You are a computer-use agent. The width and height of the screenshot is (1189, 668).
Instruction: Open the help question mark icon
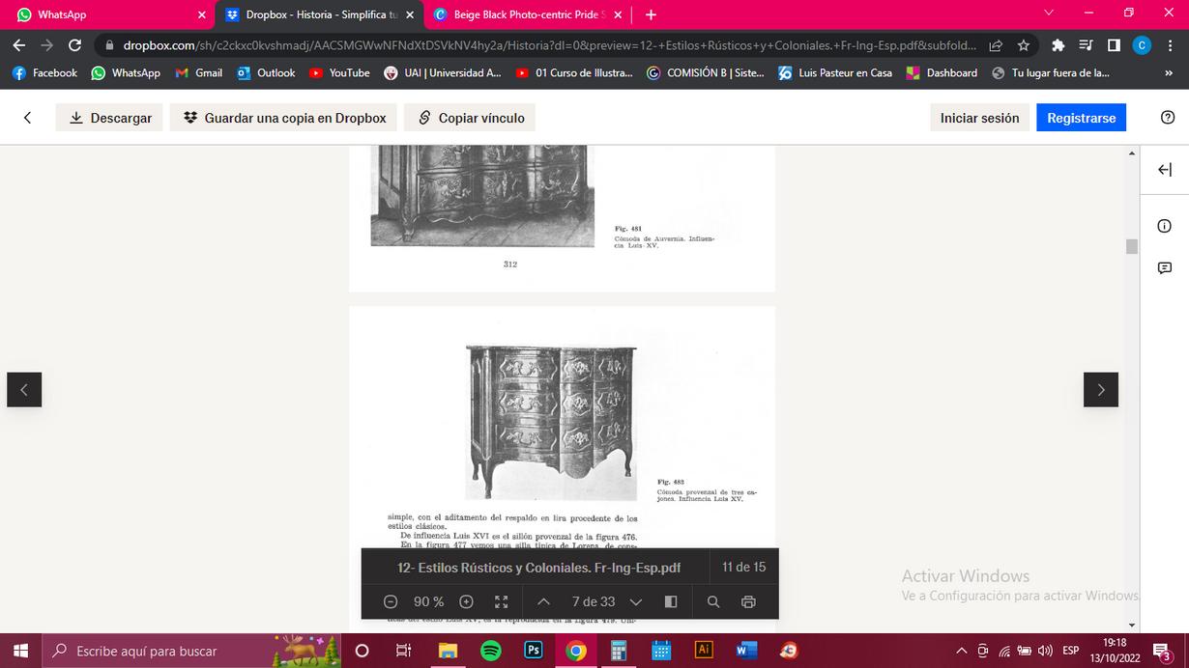[x=1167, y=118]
